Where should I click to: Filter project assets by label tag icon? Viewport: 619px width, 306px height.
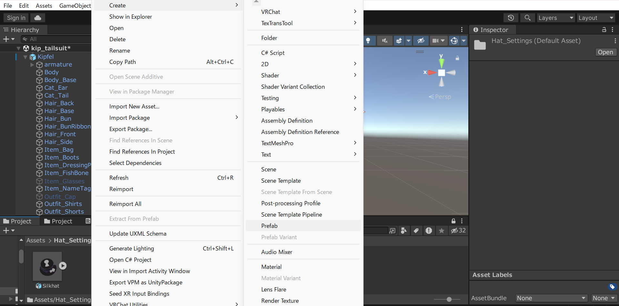pos(416,230)
